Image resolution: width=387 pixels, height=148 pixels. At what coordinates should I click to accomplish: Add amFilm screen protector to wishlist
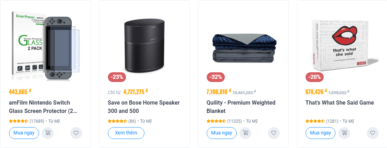click(x=76, y=133)
